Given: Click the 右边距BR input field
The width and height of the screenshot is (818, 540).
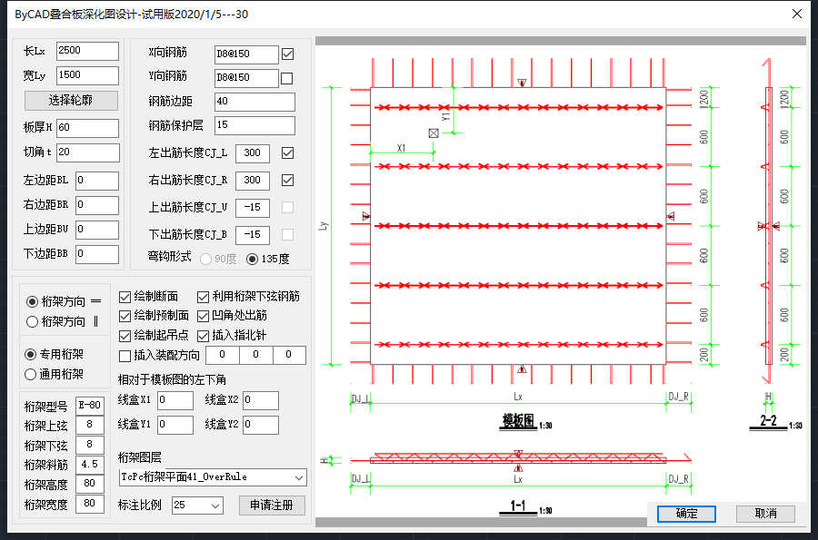Looking at the screenshot, I should pyautogui.click(x=97, y=205).
